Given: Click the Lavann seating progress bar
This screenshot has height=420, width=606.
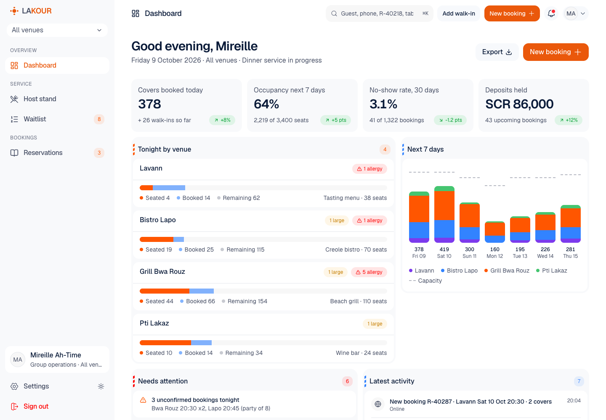Looking at the screenshot, I should pos(263,188).
